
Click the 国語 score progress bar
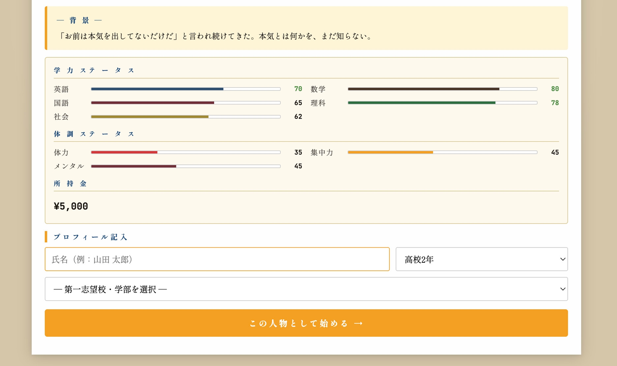tap(185, 103)
